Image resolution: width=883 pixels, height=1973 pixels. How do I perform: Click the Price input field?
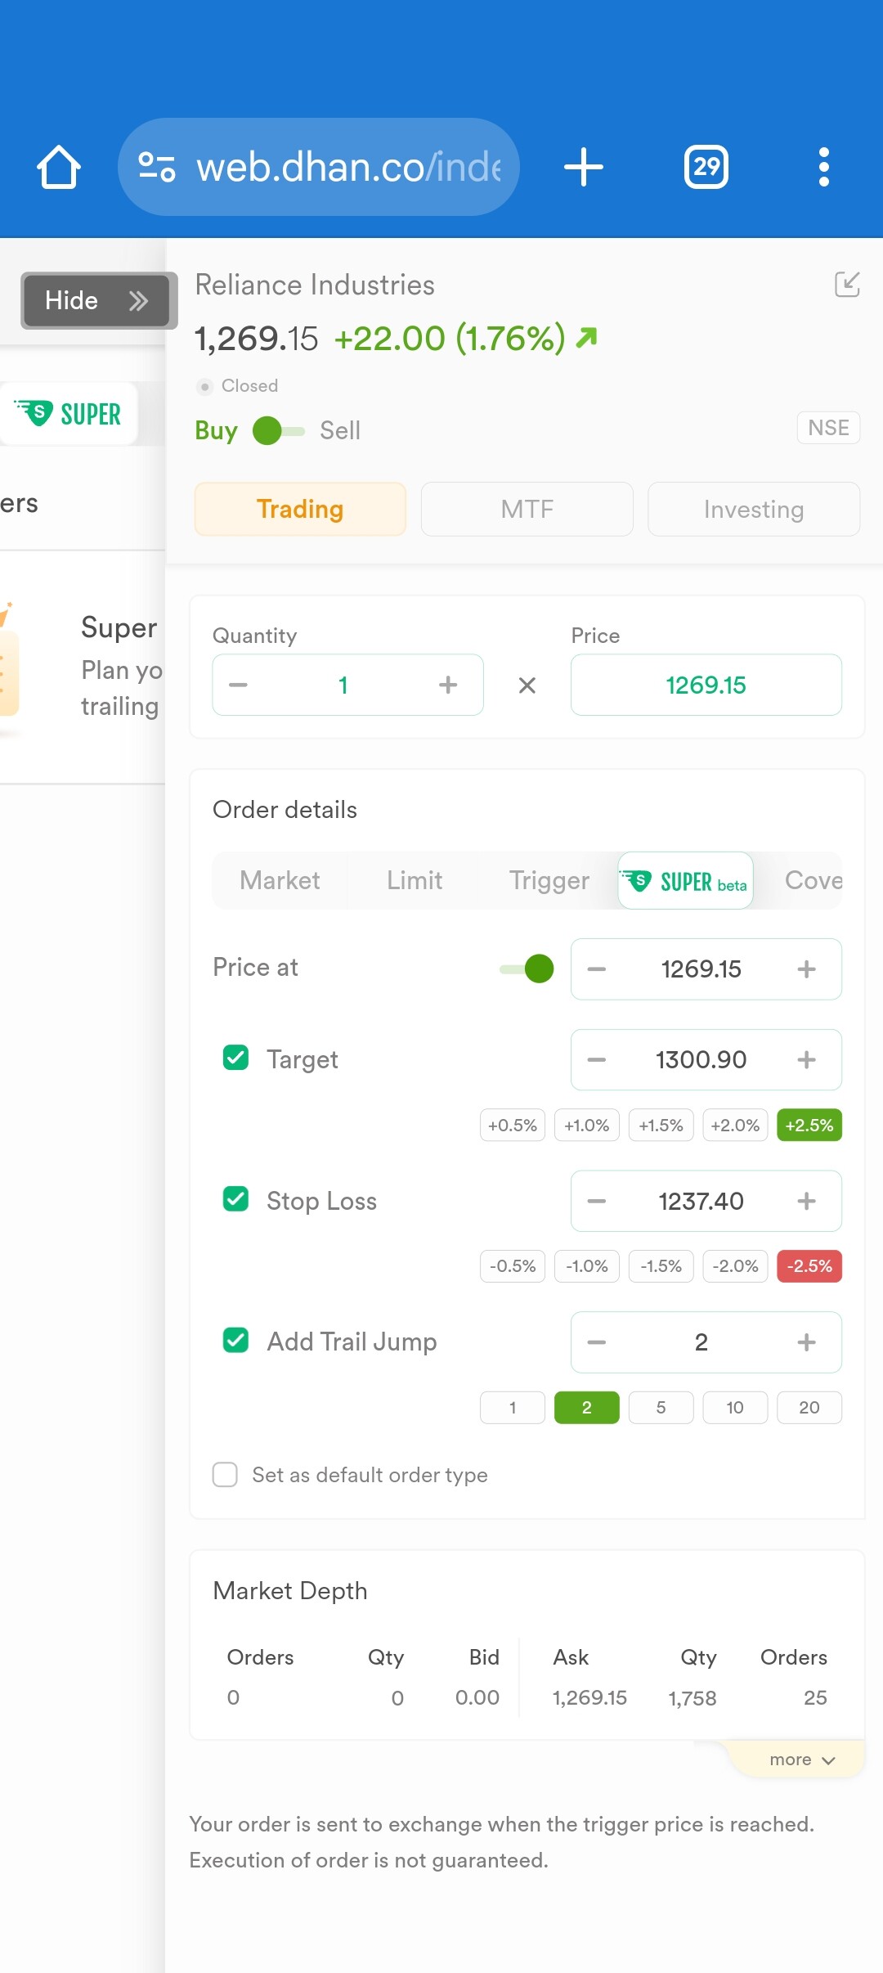tap(706, 685)
